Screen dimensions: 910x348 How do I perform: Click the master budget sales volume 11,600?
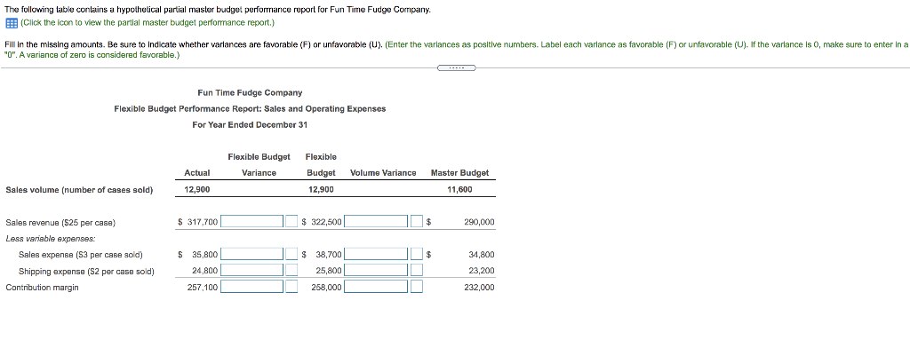coord(459,190)
